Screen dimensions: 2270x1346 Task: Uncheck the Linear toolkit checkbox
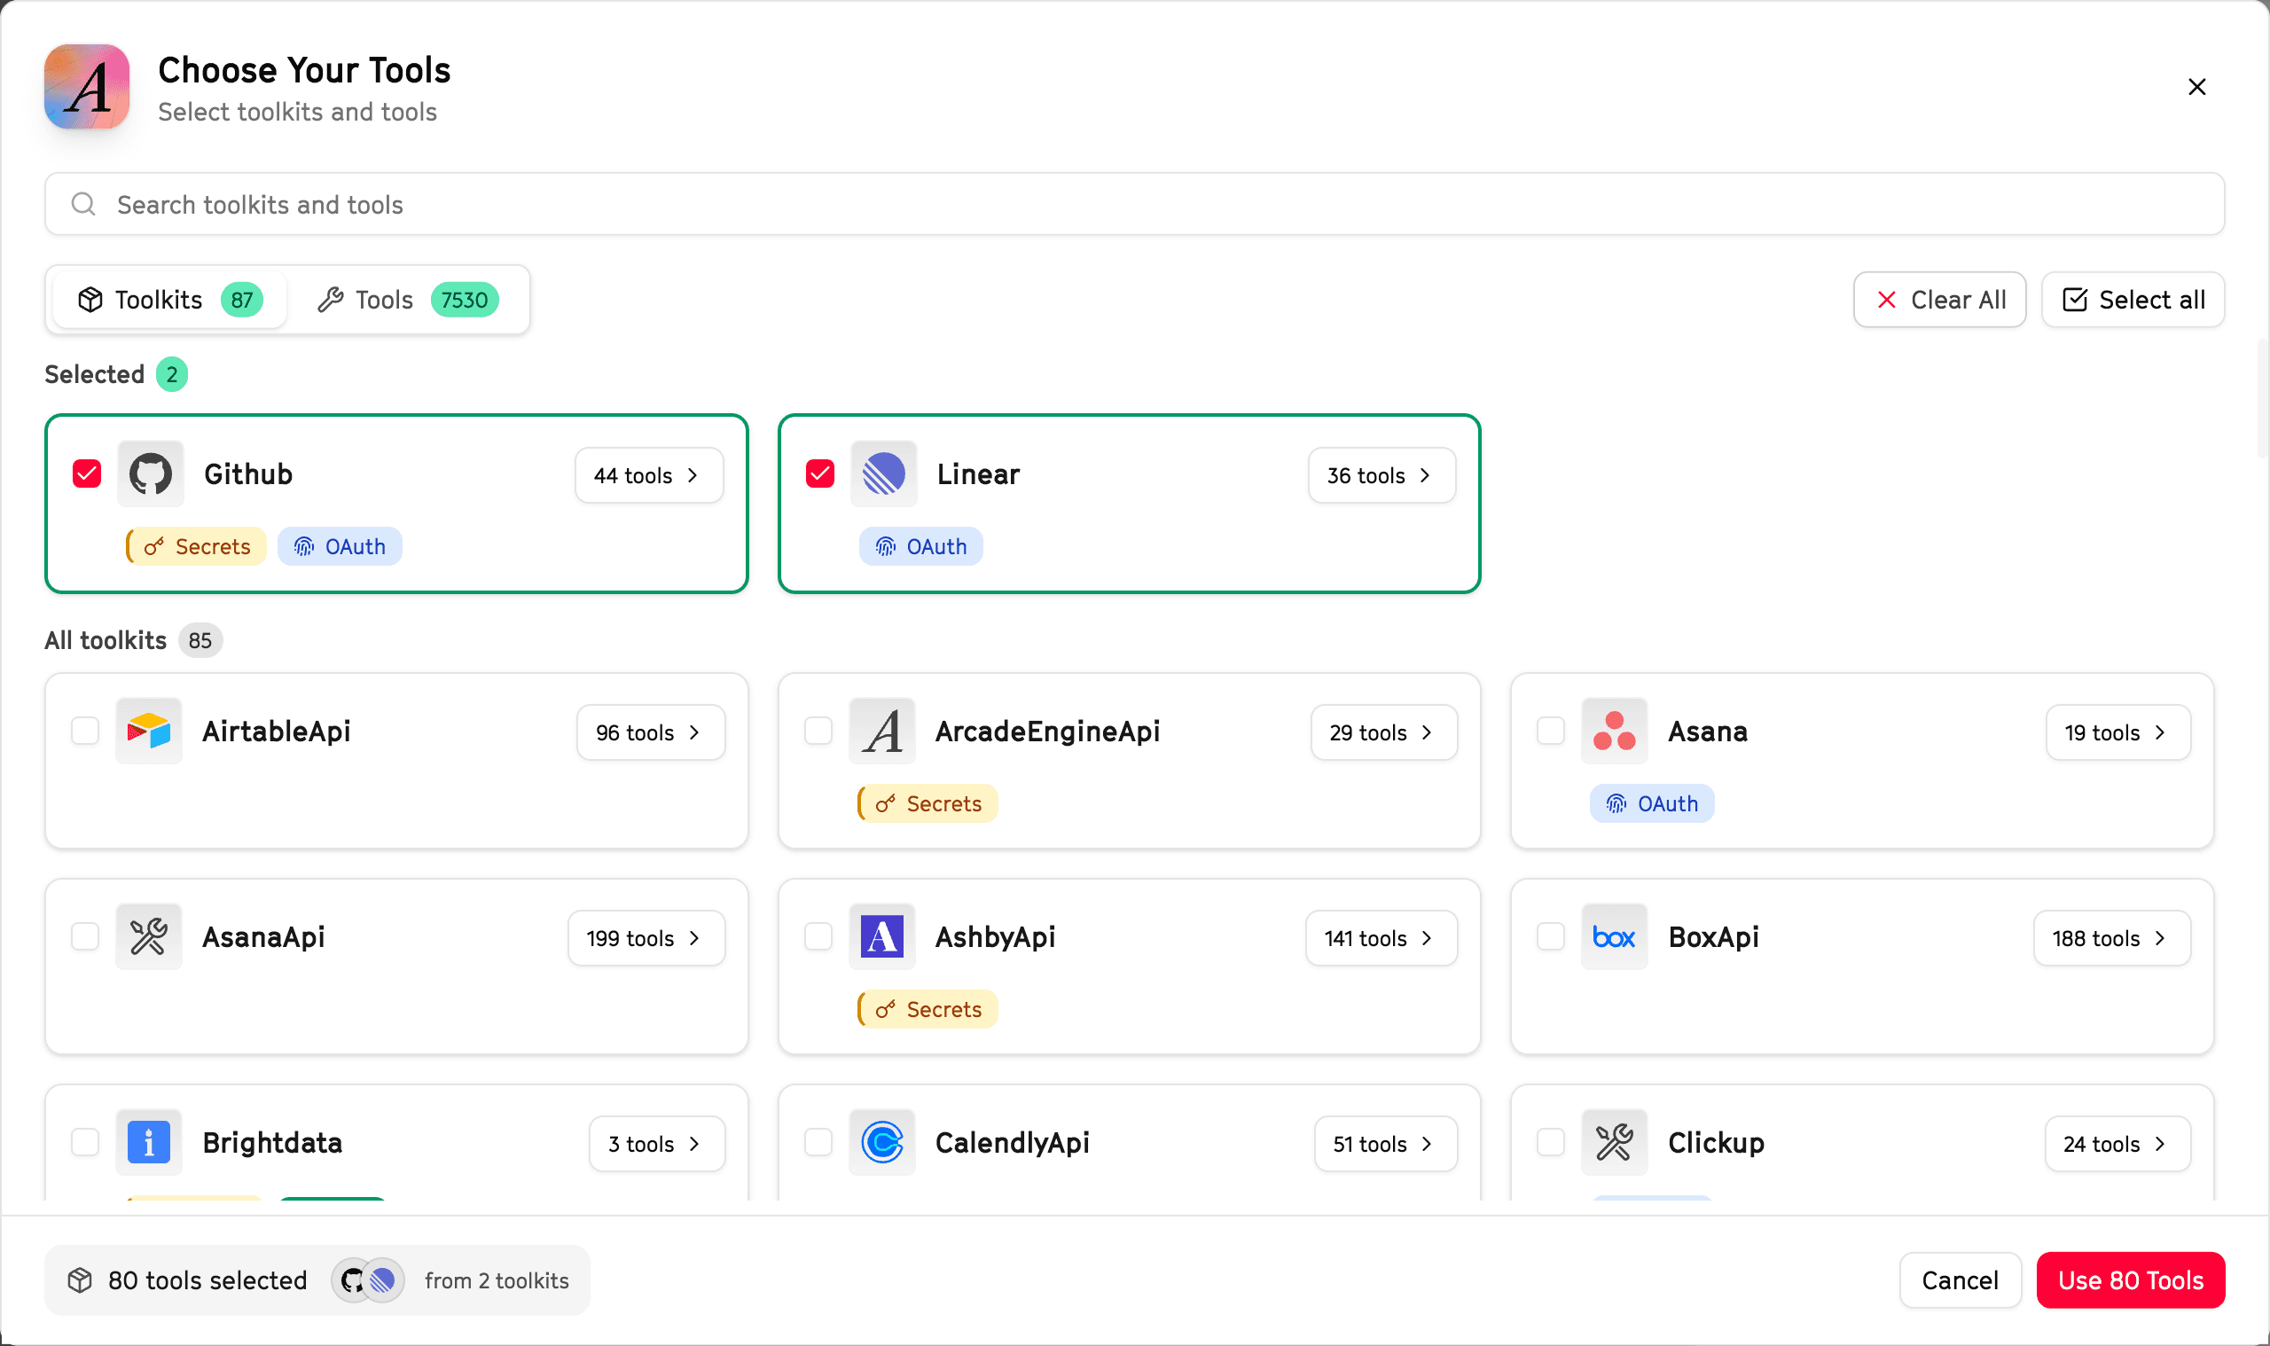[820, 473]
